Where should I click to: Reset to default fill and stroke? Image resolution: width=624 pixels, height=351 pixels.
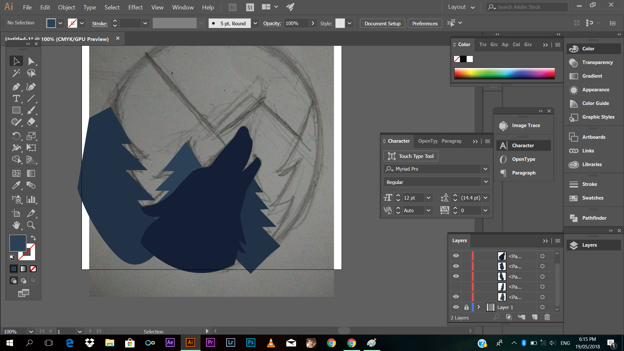[12, 257]
